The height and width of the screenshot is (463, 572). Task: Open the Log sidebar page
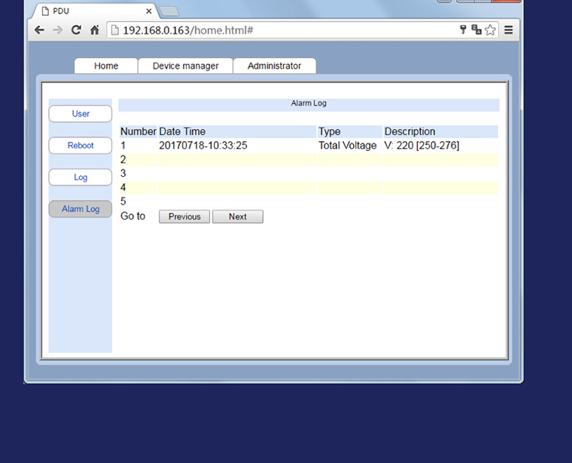pos(80,177)
